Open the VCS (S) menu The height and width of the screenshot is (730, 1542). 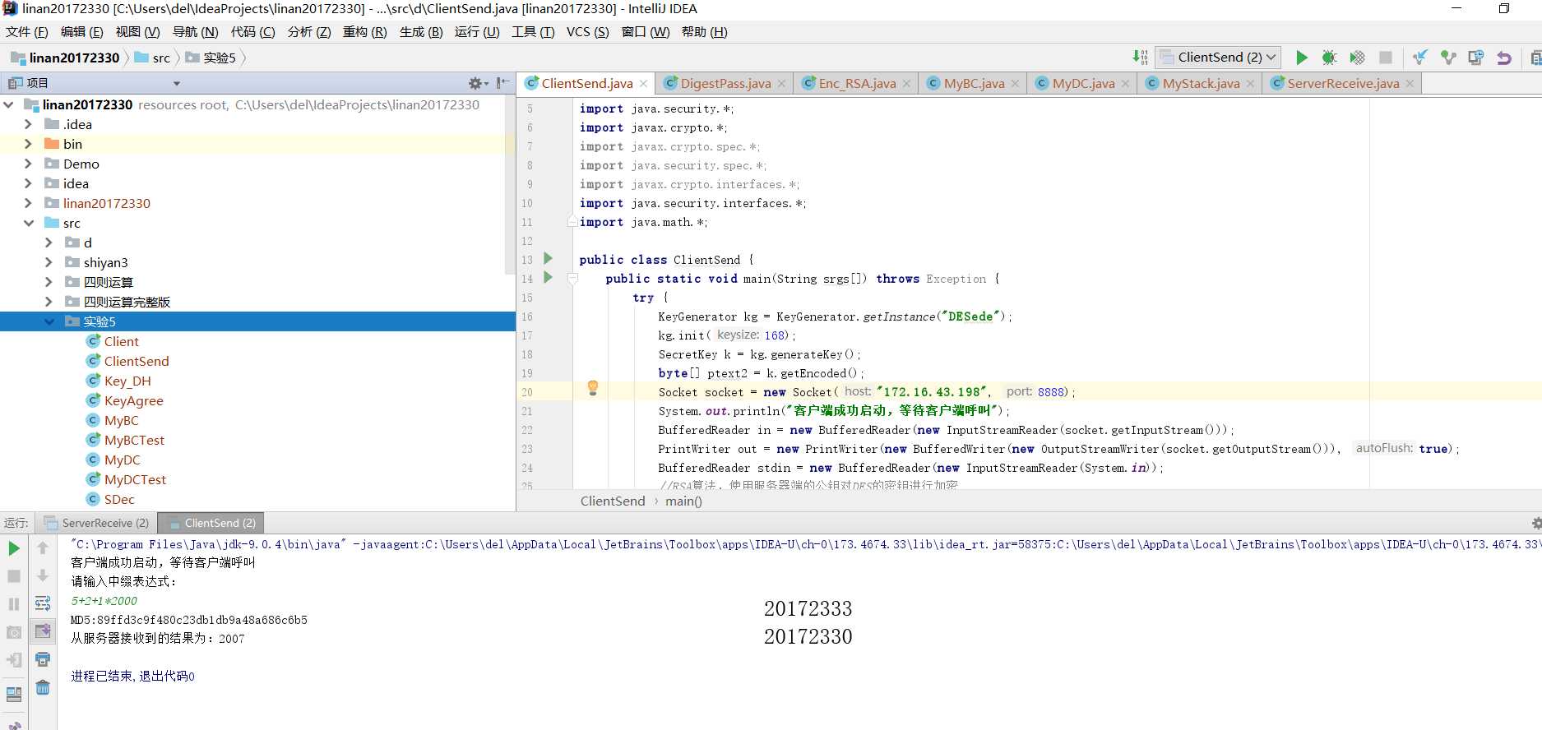pyautogui.click(x=587, y=32)
